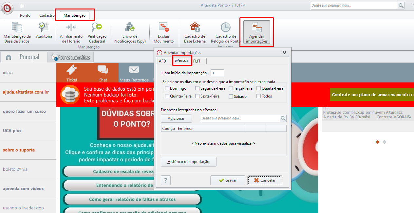Click Contrate um plano de armazenamento
Screen dimensions: 414x213
coord(372,95)
